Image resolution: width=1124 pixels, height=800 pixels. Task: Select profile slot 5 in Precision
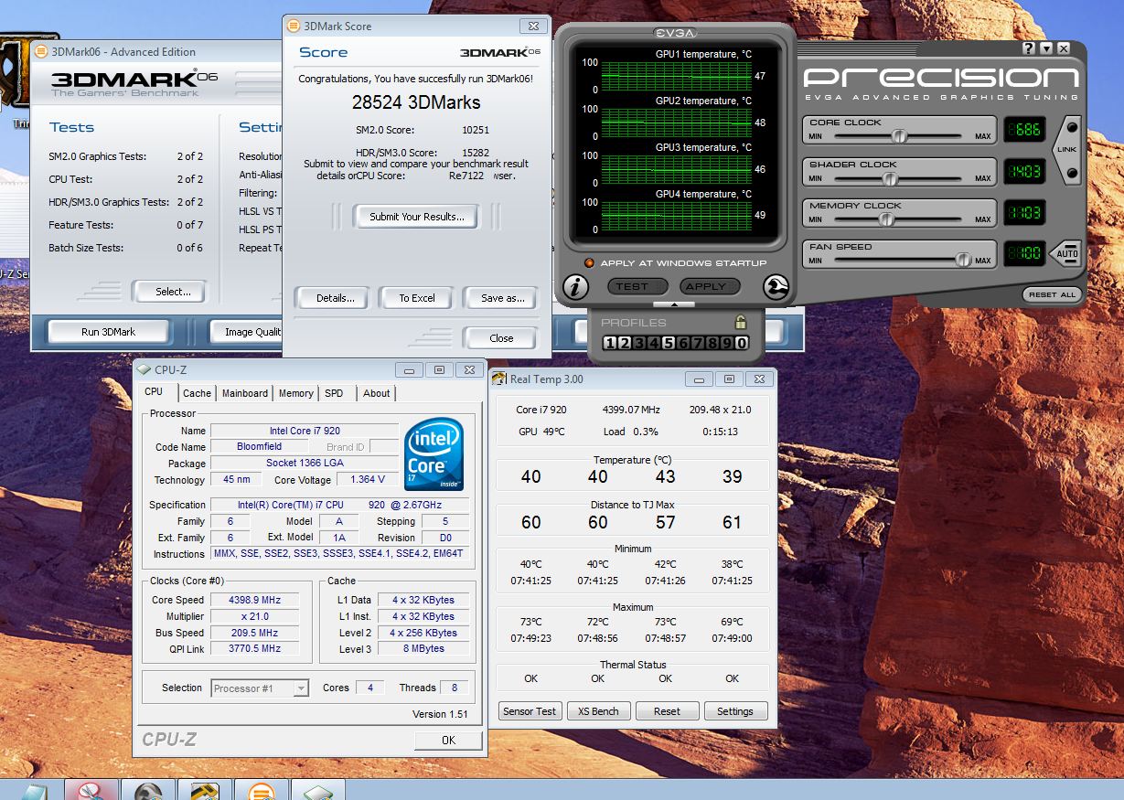669,343
